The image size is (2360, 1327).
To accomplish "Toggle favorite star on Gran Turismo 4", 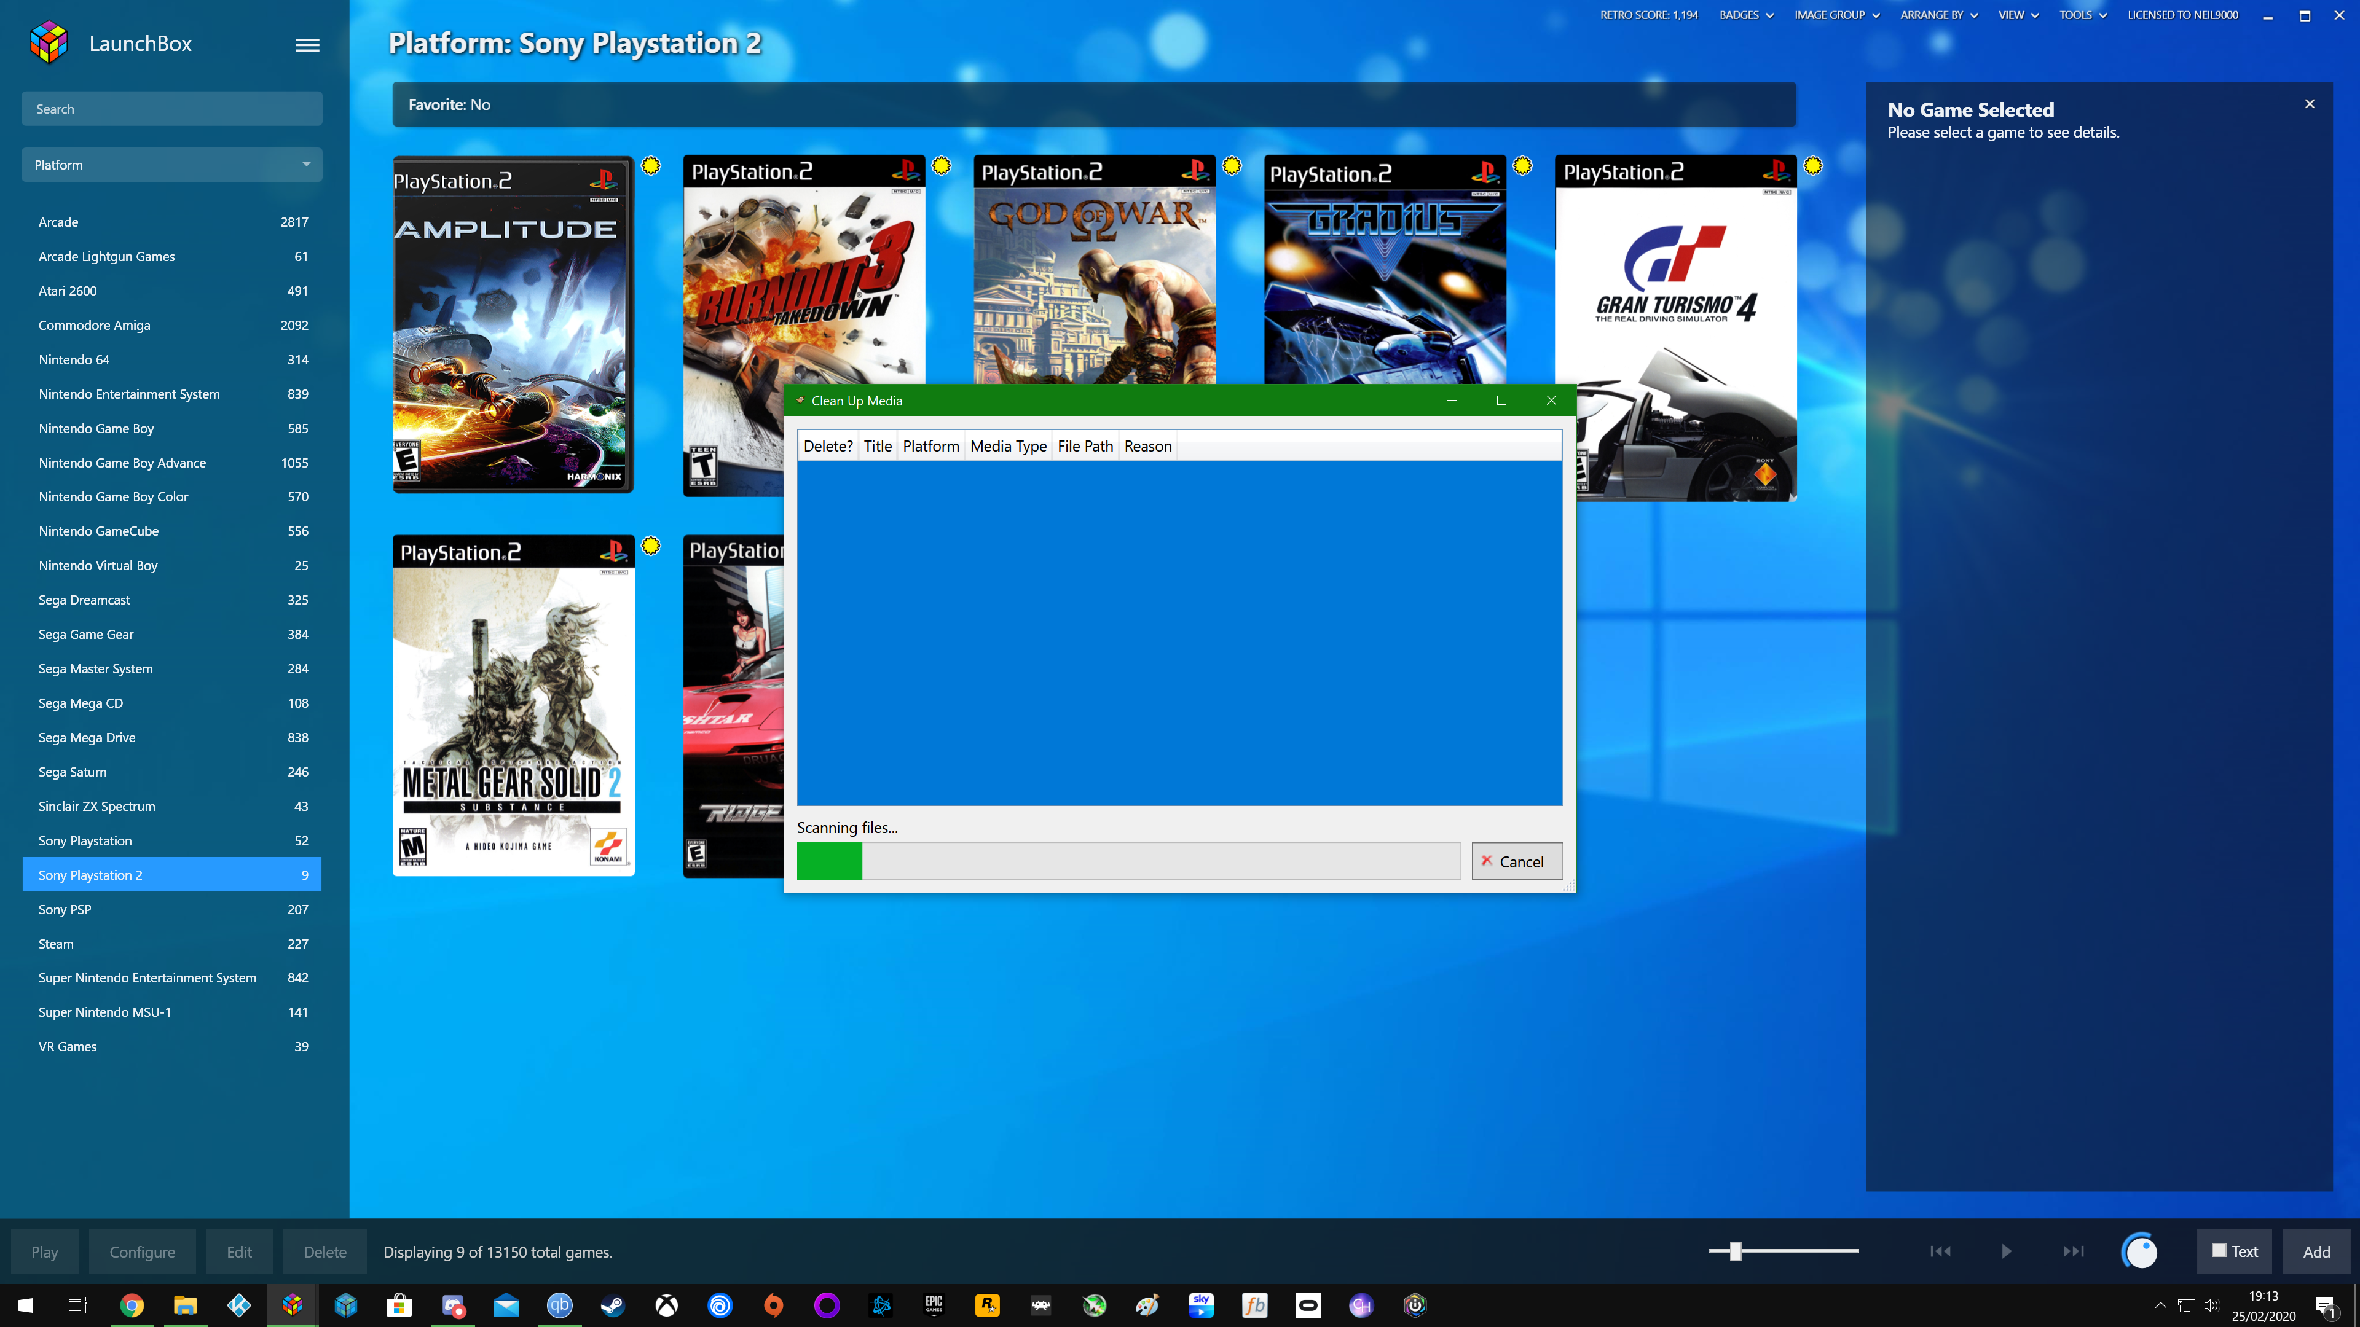I will [1812, 166].
